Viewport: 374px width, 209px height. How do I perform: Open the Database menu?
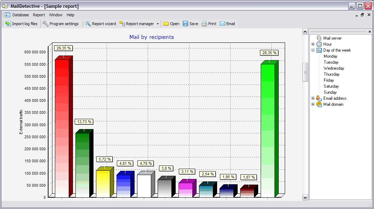21,15
